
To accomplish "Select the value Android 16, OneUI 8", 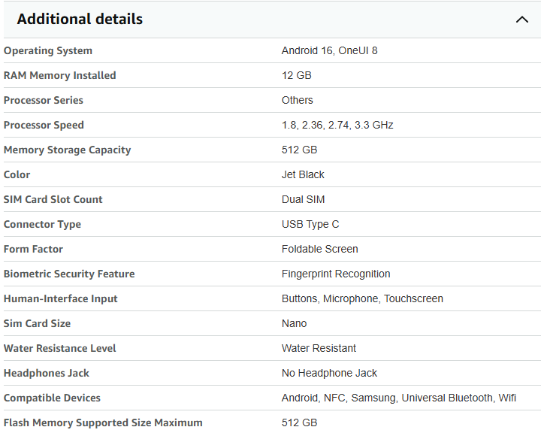I will click(330, 51).
